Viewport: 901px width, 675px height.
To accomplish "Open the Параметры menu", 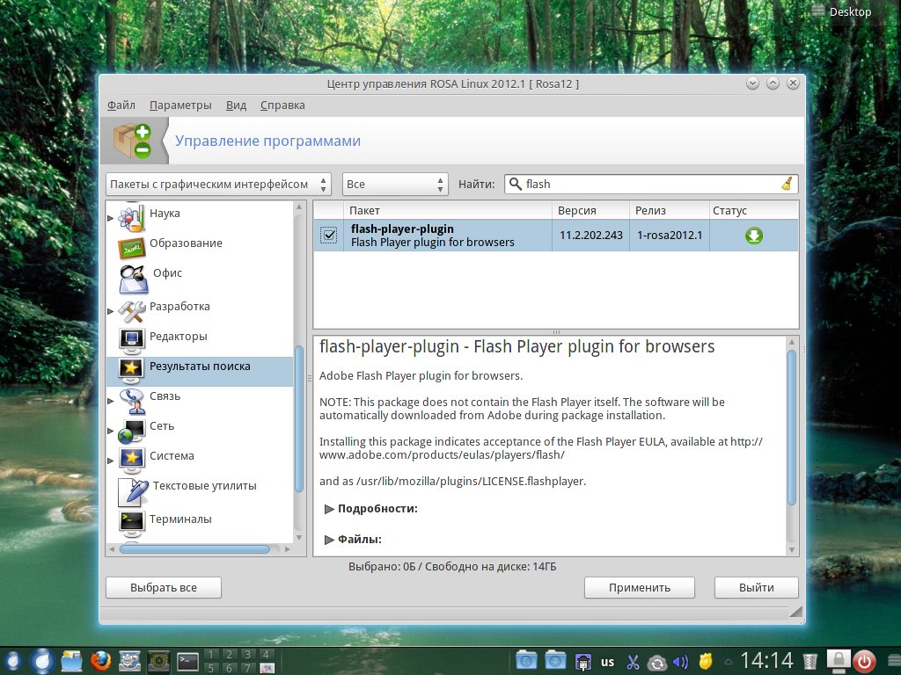I will point(180,105).
